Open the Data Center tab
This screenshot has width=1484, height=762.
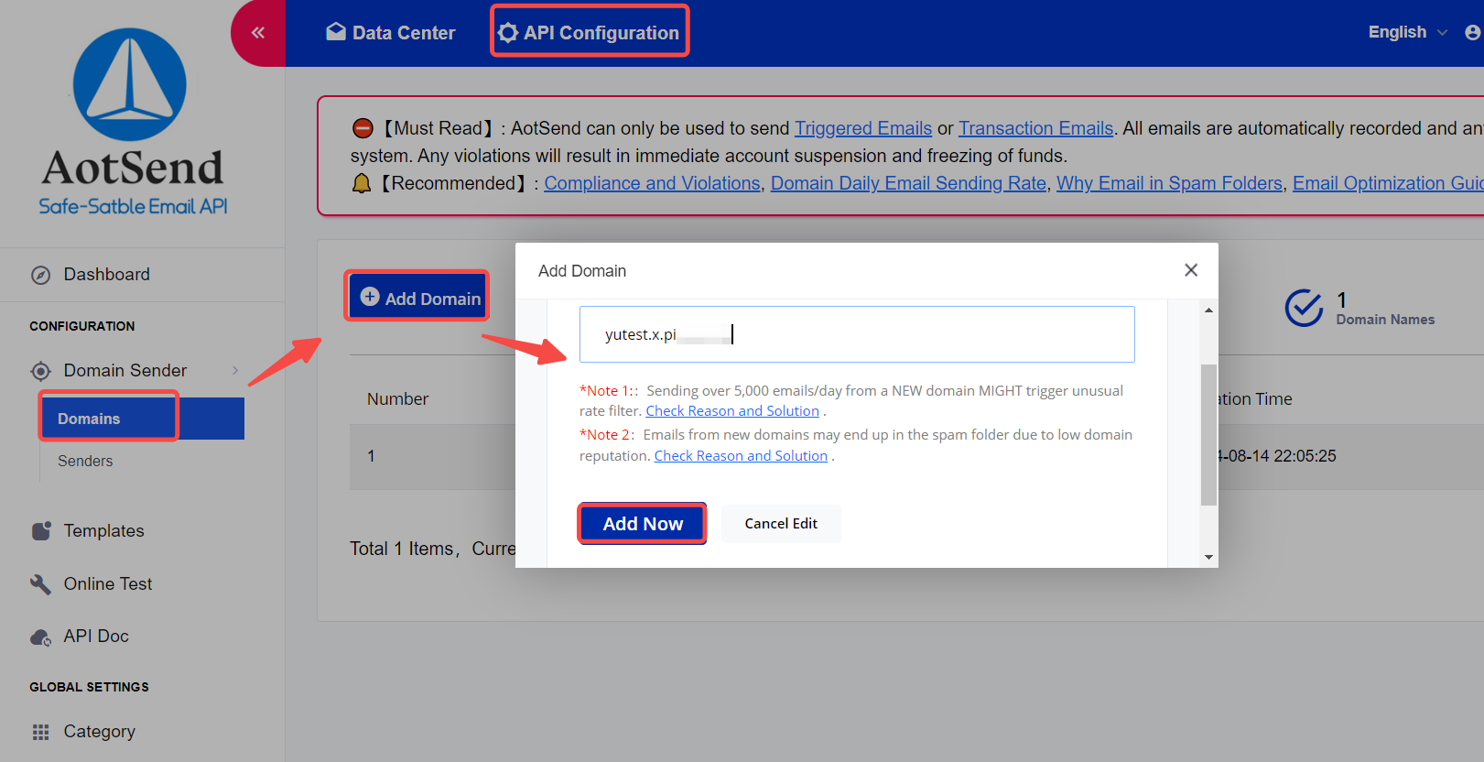pos(391,33)
